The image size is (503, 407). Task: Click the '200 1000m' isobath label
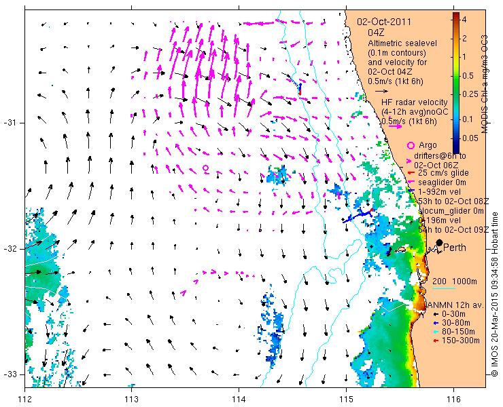click(455, 282)
